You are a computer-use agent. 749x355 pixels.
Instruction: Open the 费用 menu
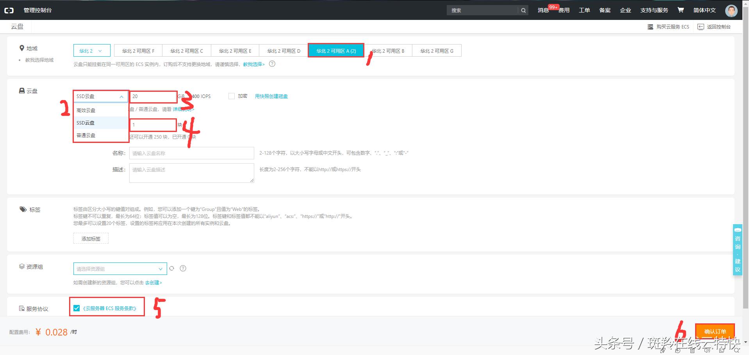564,10
